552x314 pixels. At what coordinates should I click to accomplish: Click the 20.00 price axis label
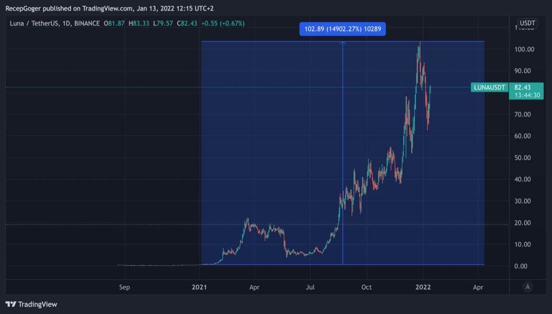click(x=523, y=223)
